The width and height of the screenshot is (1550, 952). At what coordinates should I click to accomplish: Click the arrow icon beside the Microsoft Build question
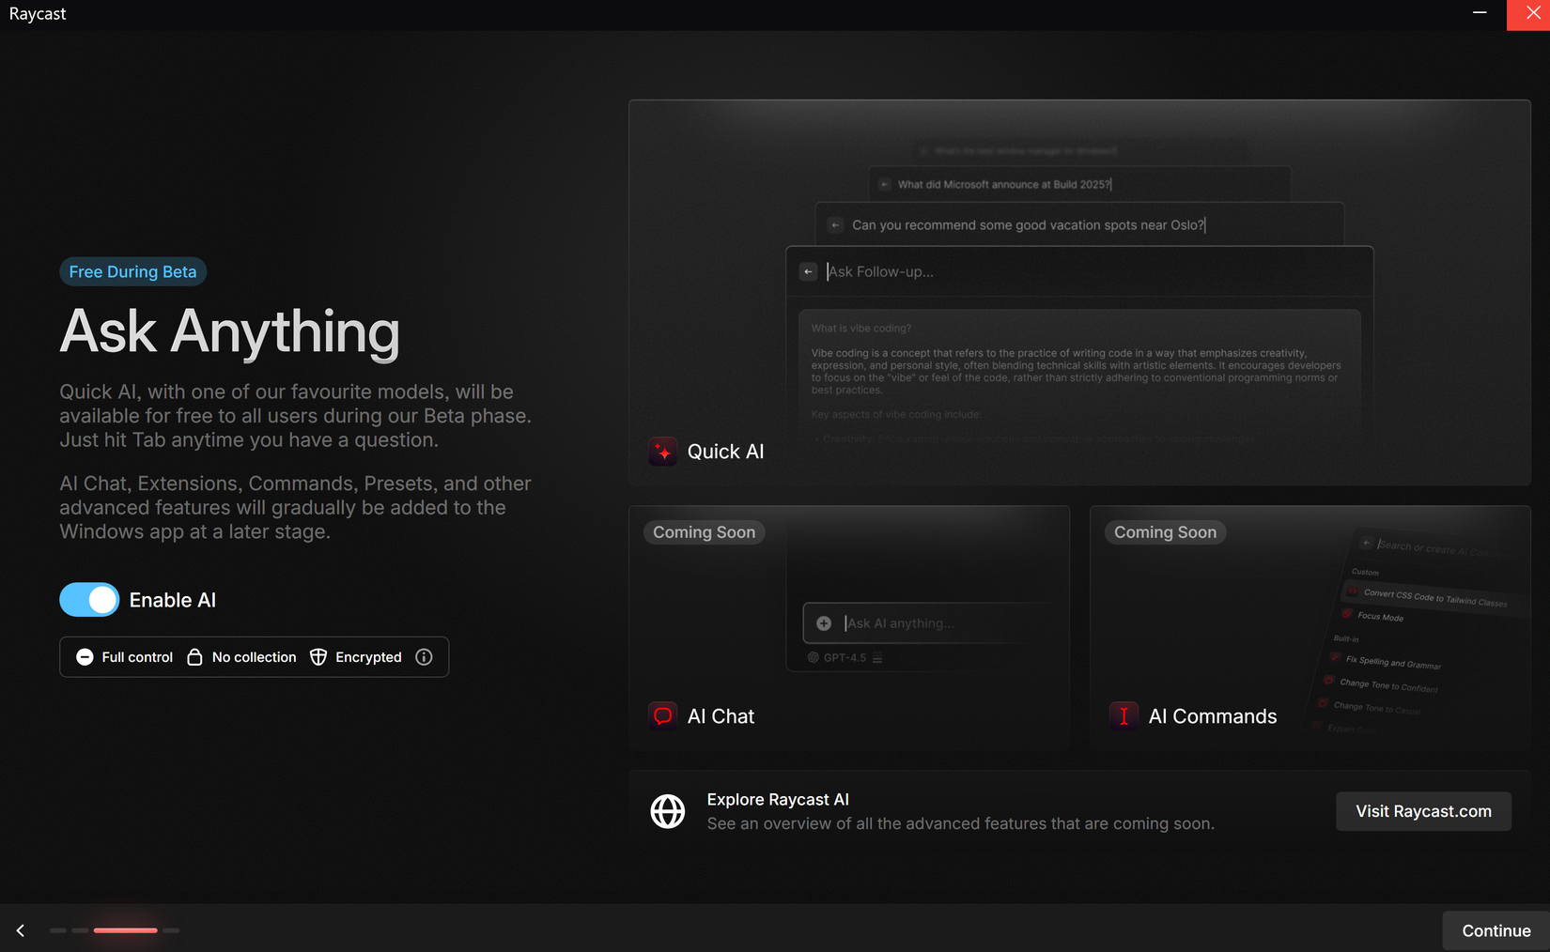pos(884,184)
